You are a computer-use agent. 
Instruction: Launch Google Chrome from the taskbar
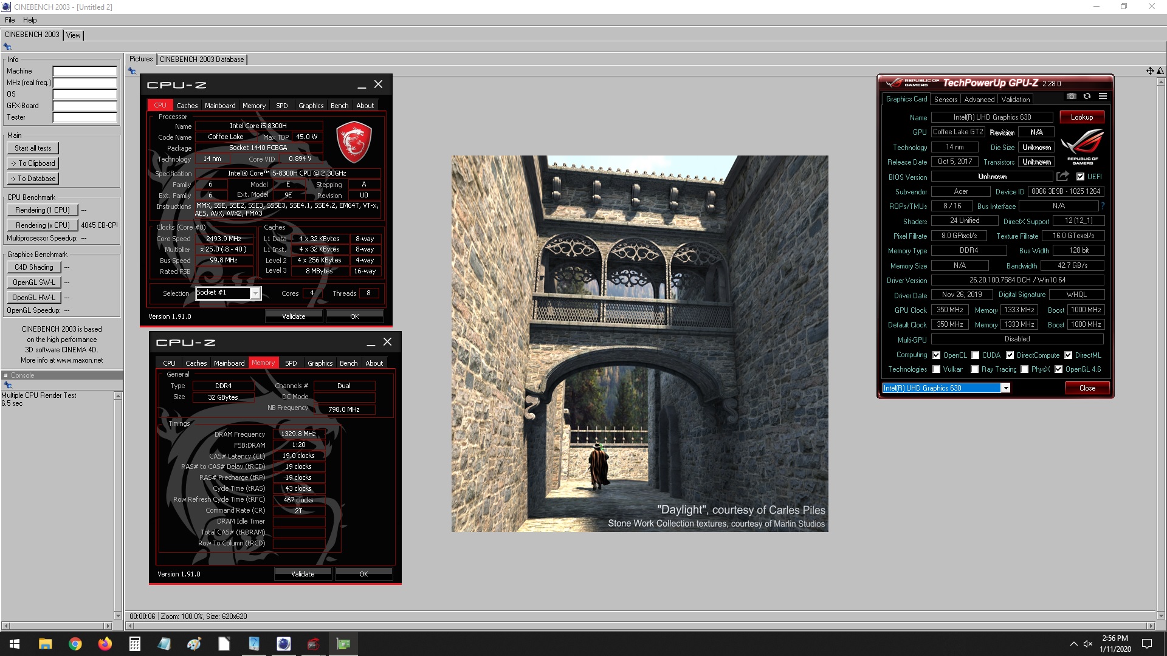[x=75, y=644]
